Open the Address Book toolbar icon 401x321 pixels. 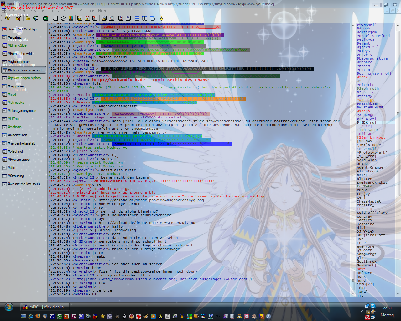(x=56, y=18)
